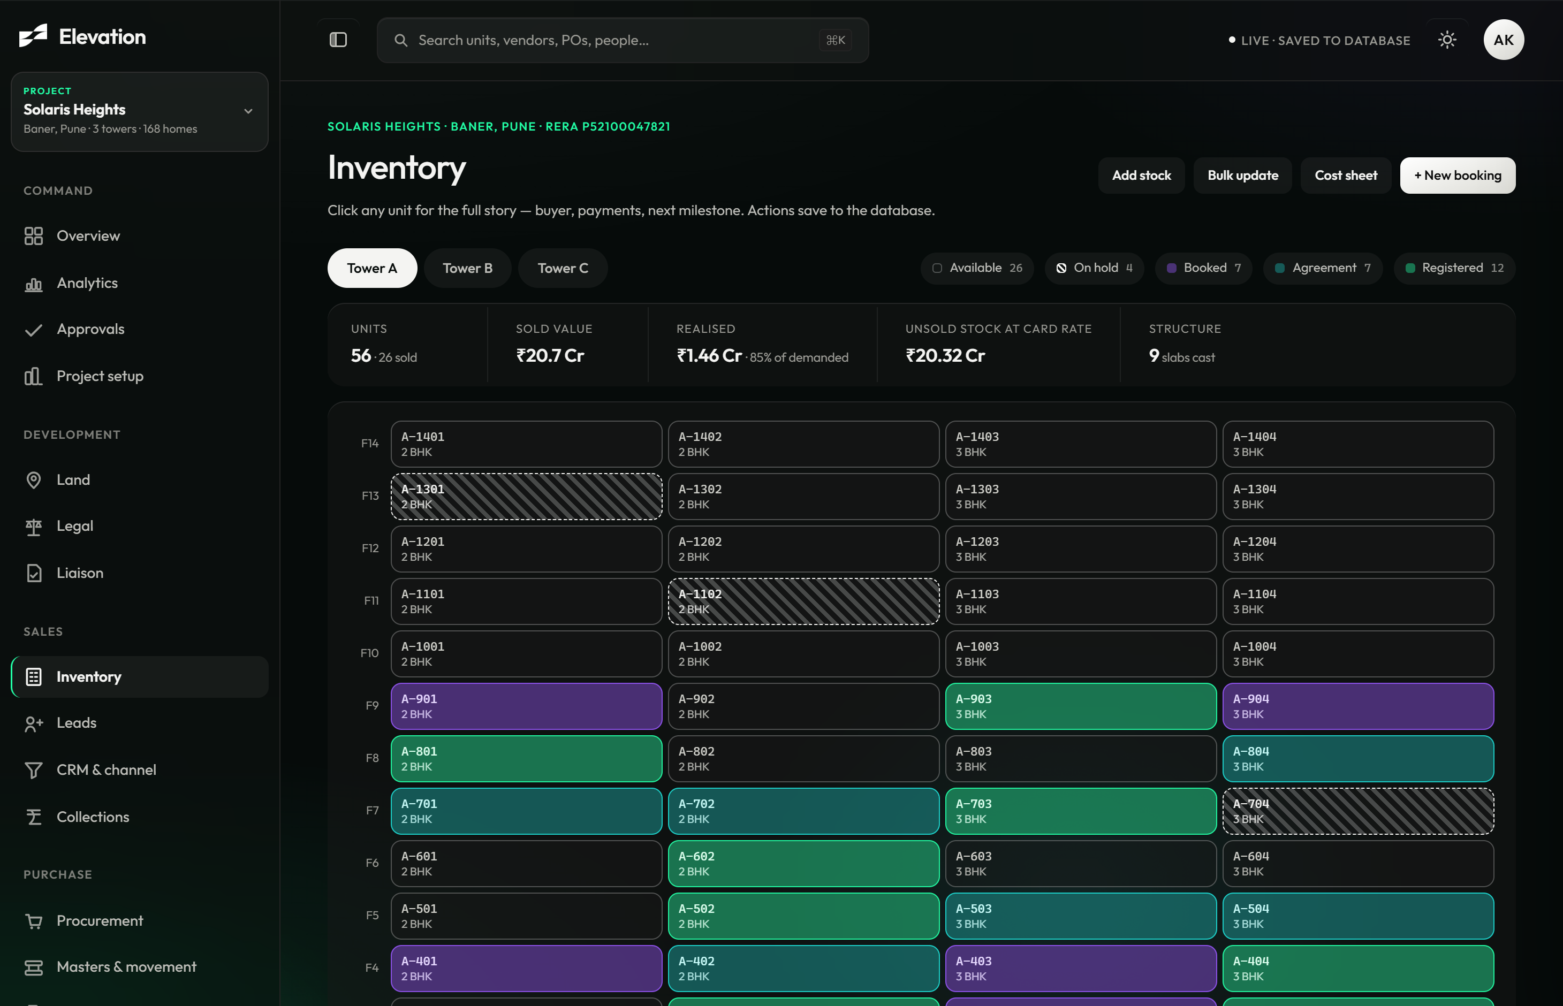Click the Land map pin icon
The image size is (1563, 1006).
click(x=33, y=480)
